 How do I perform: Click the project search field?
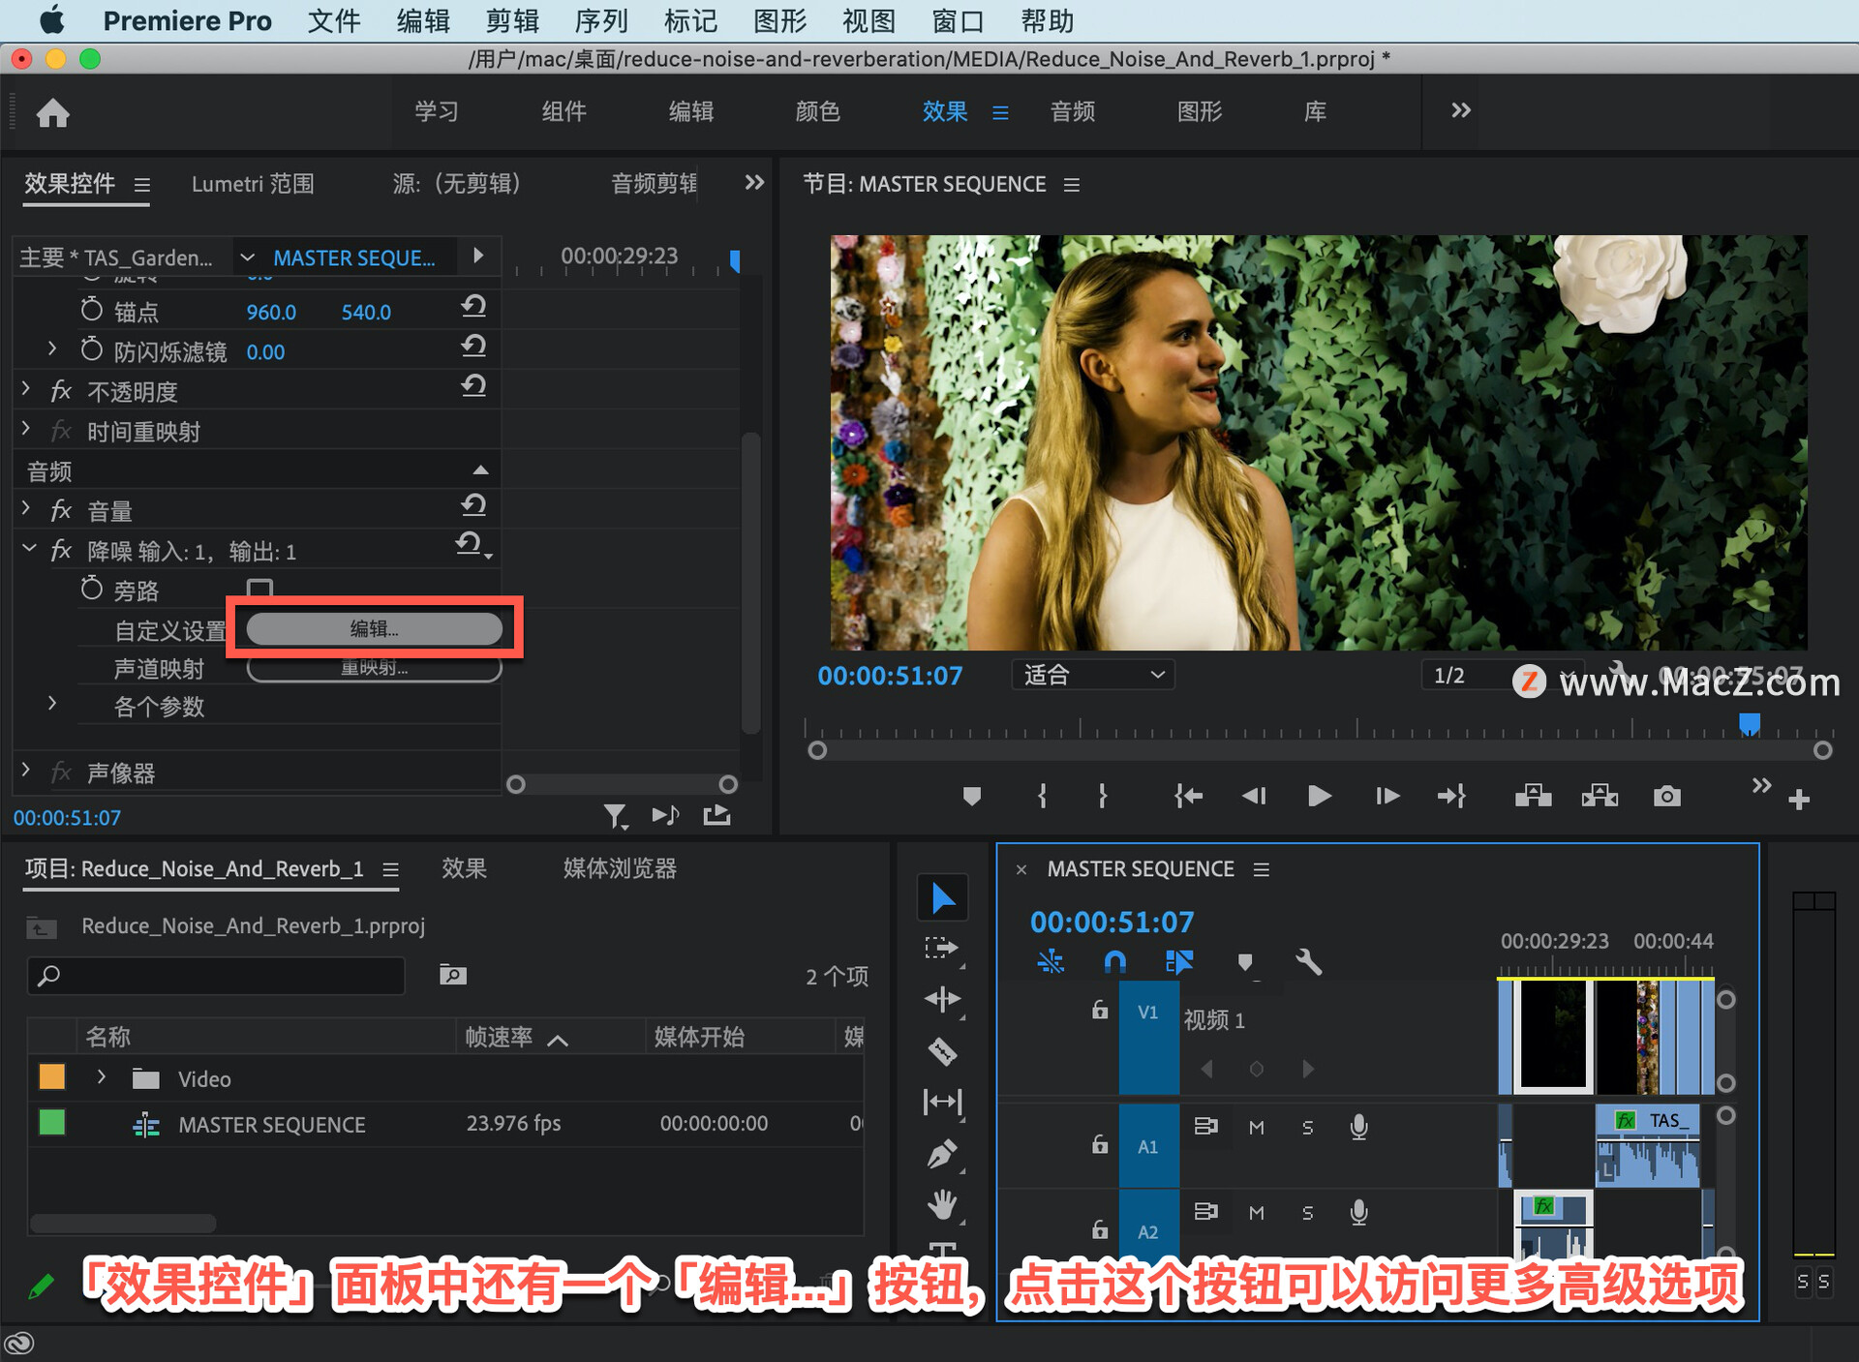216,976
